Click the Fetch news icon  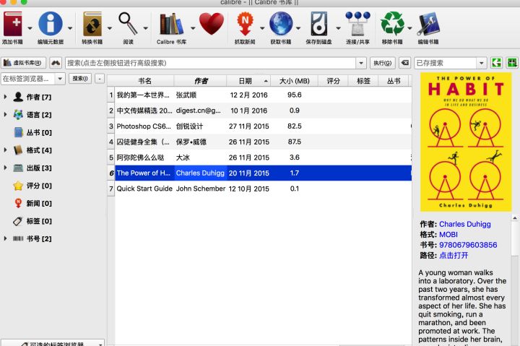pyautogui.click(x=245, y=24)
